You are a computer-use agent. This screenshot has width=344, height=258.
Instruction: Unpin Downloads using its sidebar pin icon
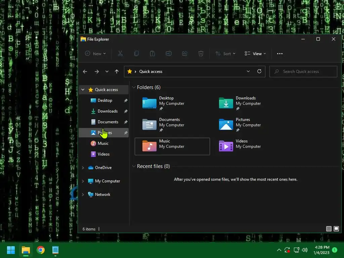[x=126, y=111]
